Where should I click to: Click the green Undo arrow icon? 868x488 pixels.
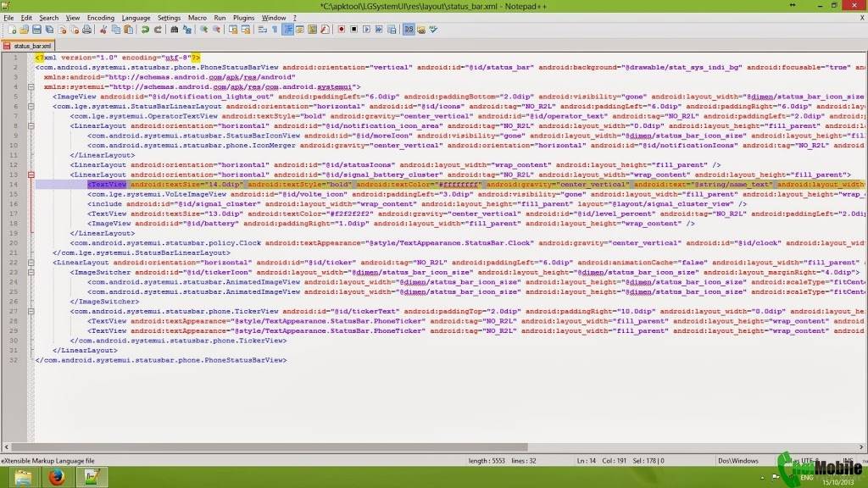[145, 30]
